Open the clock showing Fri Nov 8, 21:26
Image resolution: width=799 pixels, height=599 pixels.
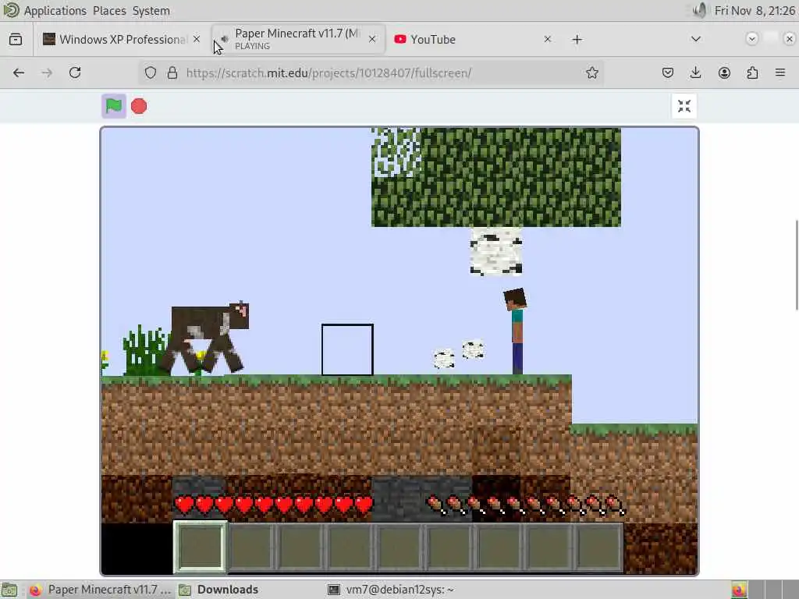click(755, 11)
